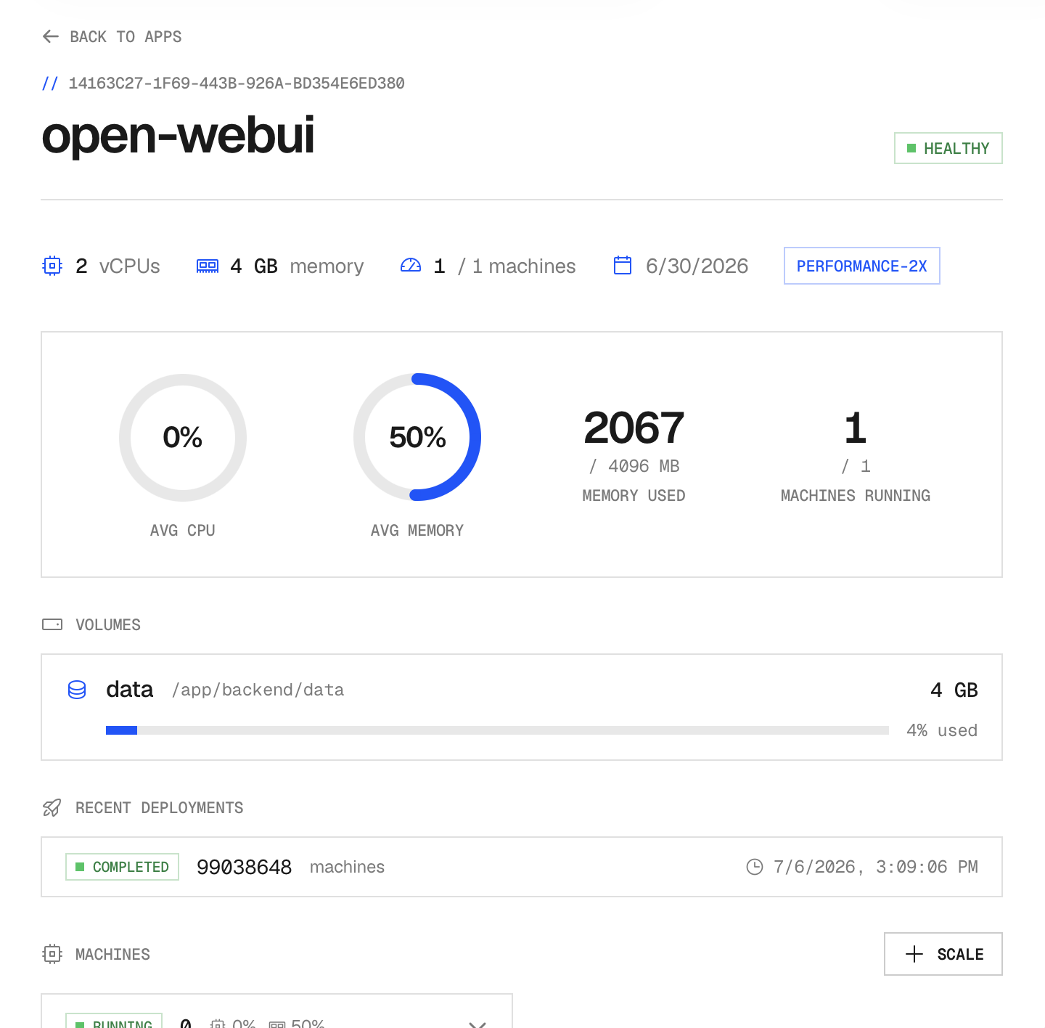
Task: Click the 7/6/2026, 3:09:06 PM timestamp
Action: (876, 867)
